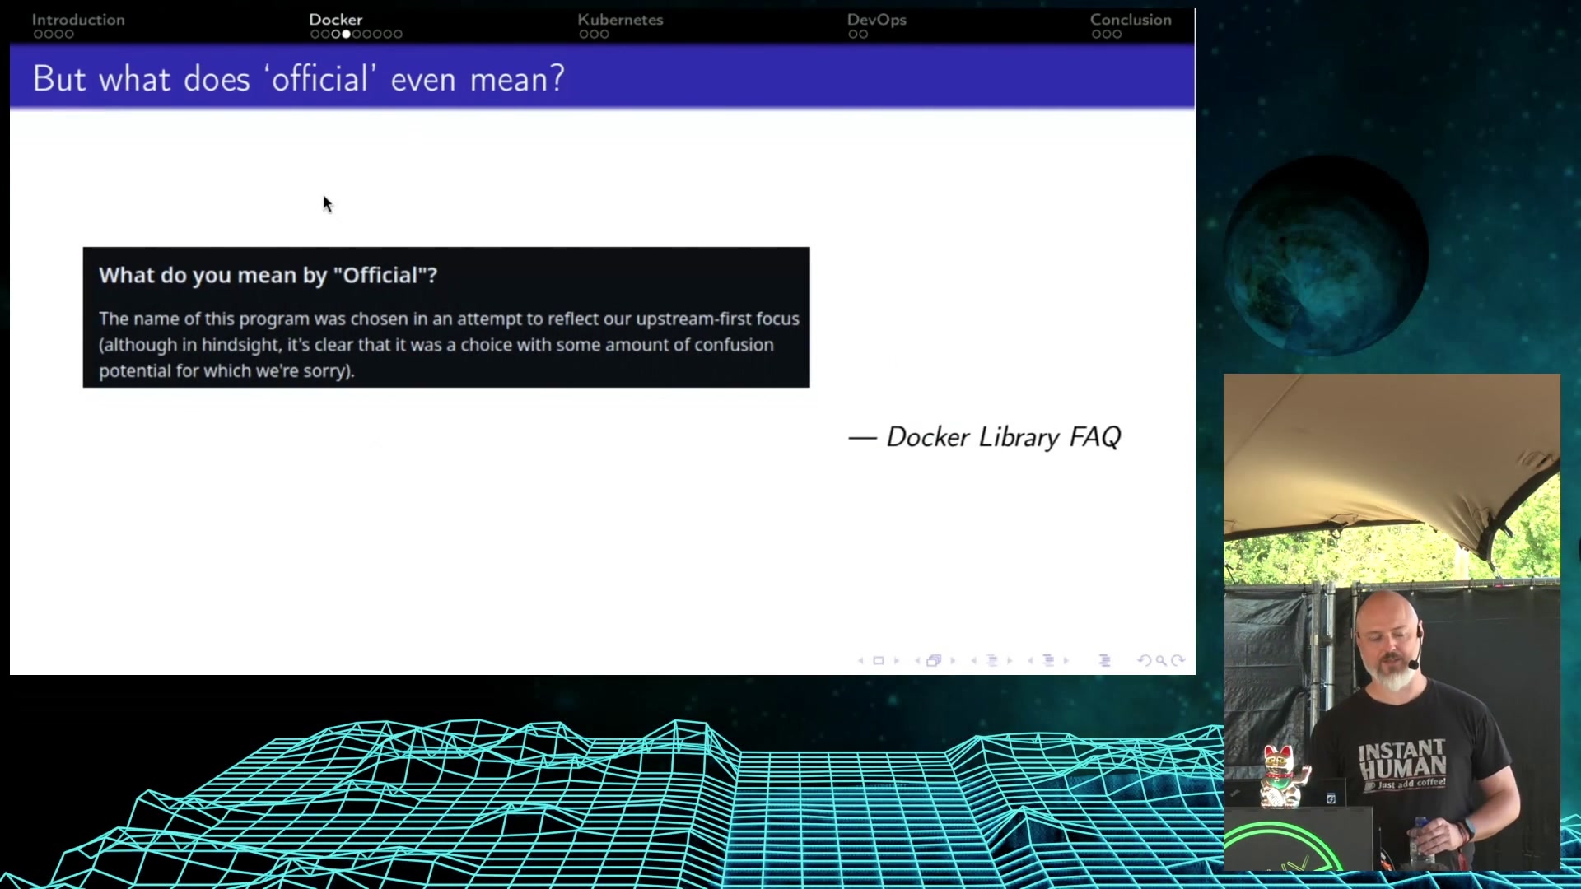Click the slide rectangle navigation icon
This screenshot has height=889, width=1581.
tap(879, 660)
